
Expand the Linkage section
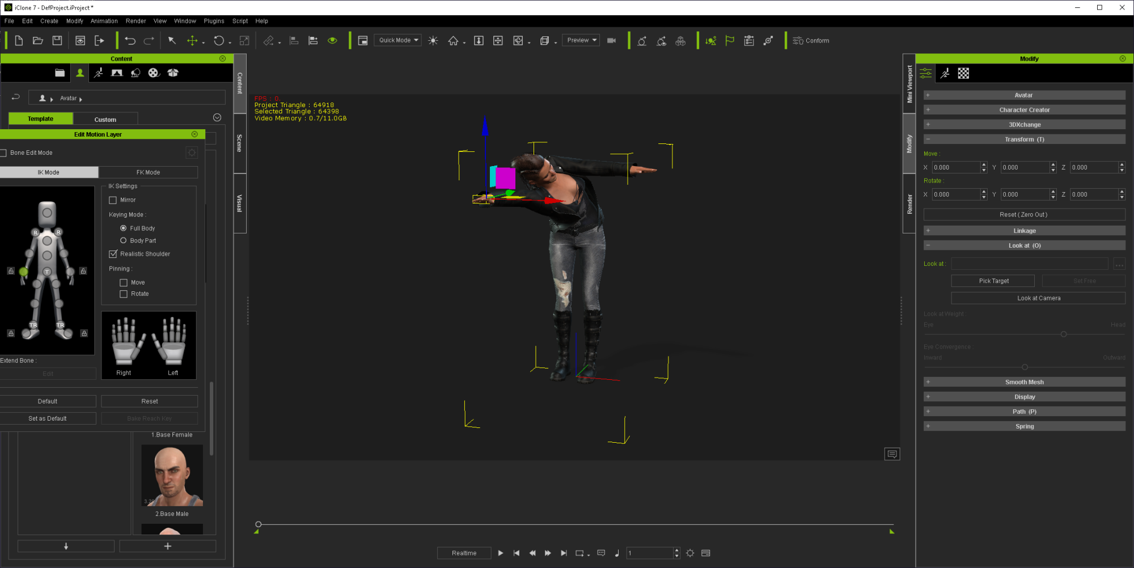[x=1024, y=231]
